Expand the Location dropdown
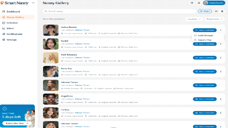Viewport: 228px width, 128px height. pos(194,19)
